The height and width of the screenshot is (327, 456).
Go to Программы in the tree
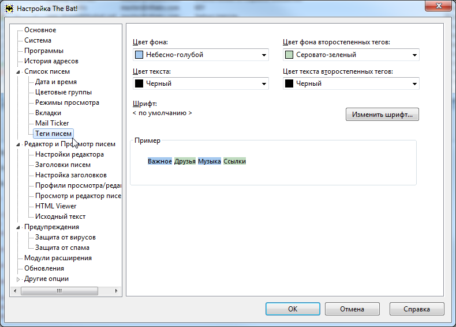44,51
